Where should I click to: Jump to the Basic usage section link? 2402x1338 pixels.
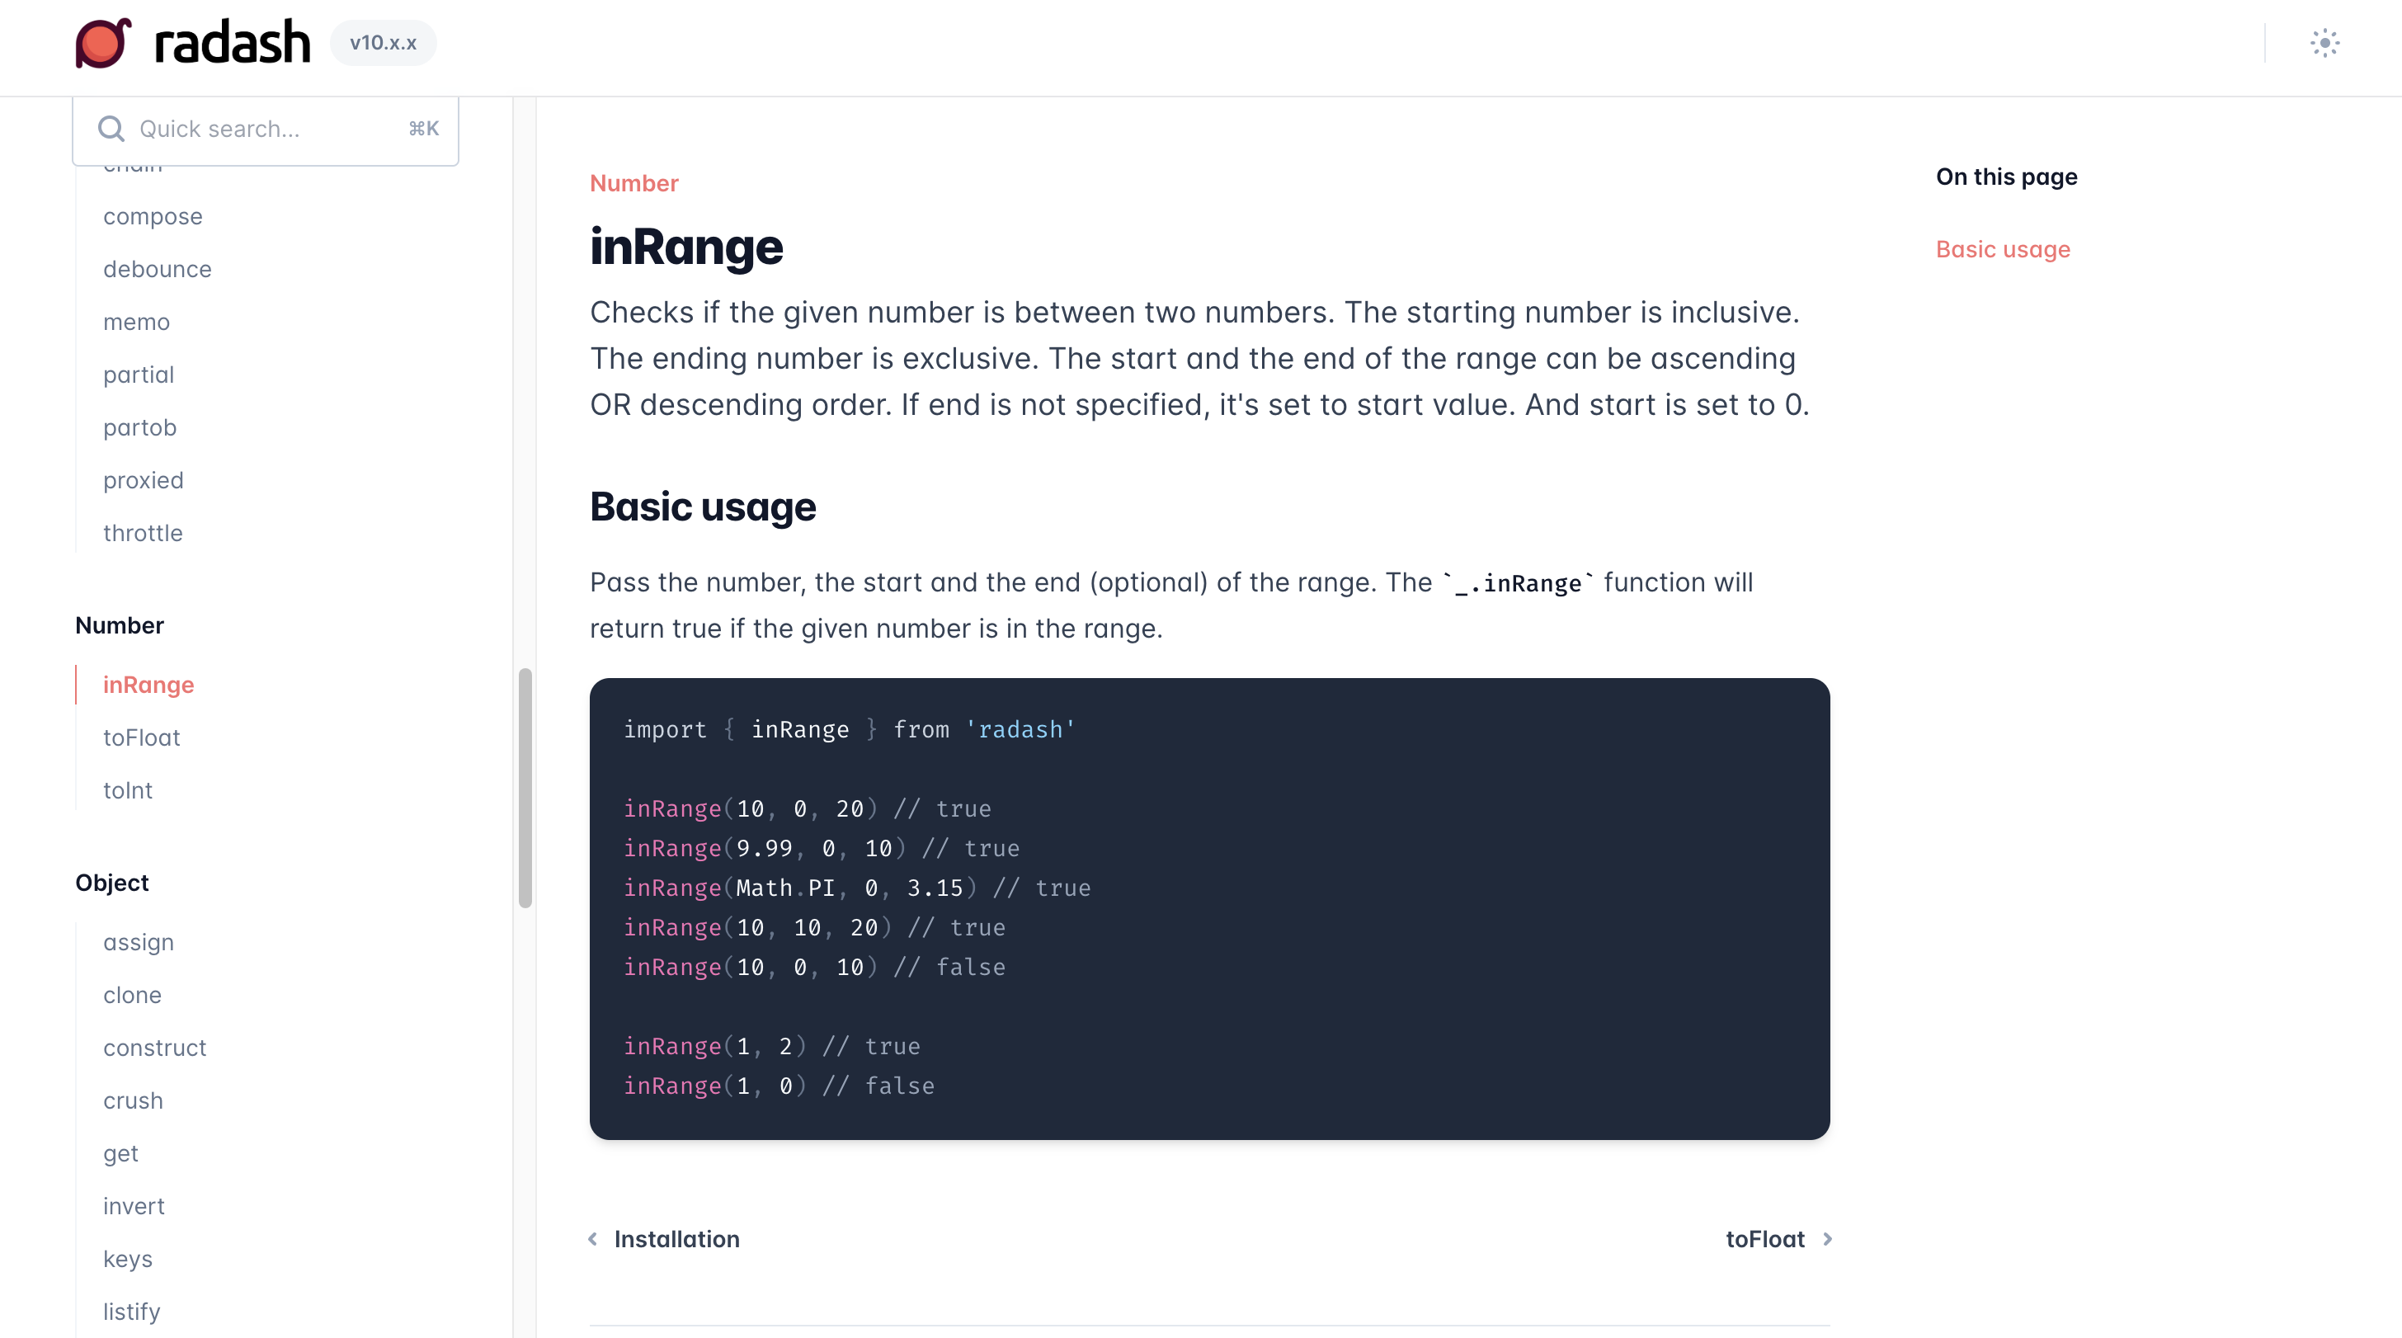point(2002,249)
